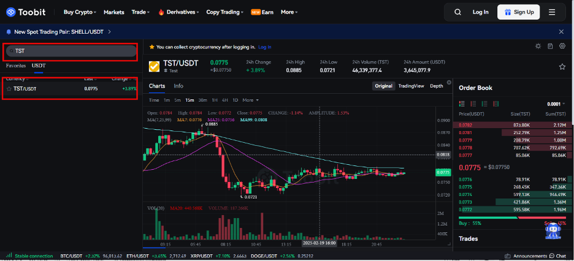Star the TST/USDT row in pair list
The height and width of the screenshot is (261, 574).
[9, 89]
